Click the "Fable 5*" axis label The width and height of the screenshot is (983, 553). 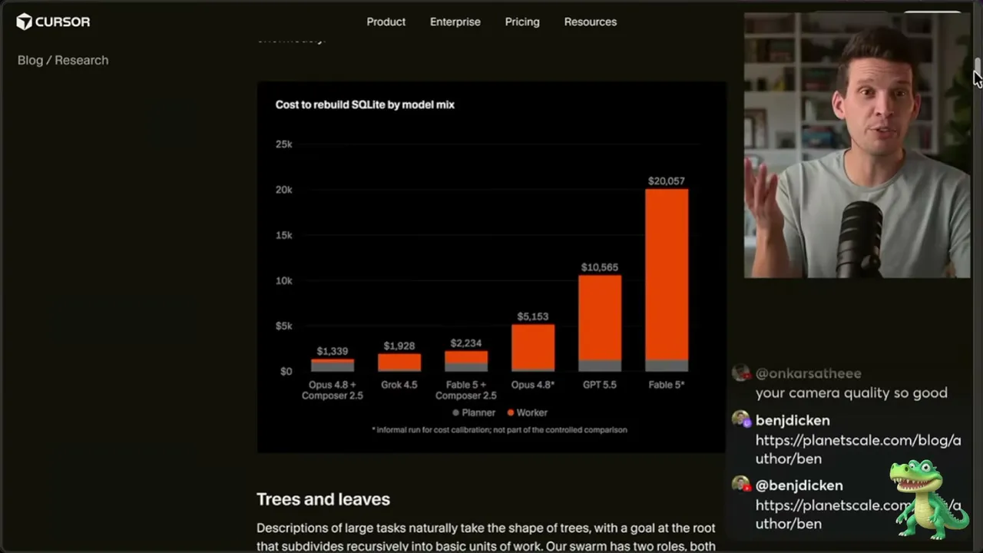tap(667, 385)
